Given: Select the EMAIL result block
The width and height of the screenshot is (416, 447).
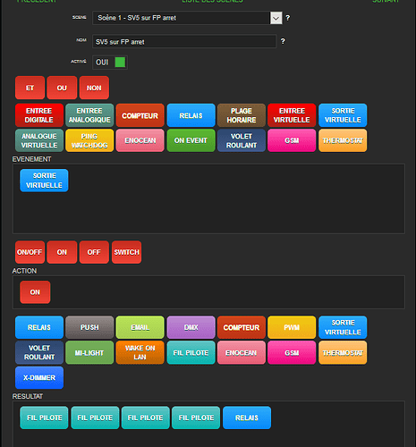Looking at the screenshot, I should (x=140, y=327).
